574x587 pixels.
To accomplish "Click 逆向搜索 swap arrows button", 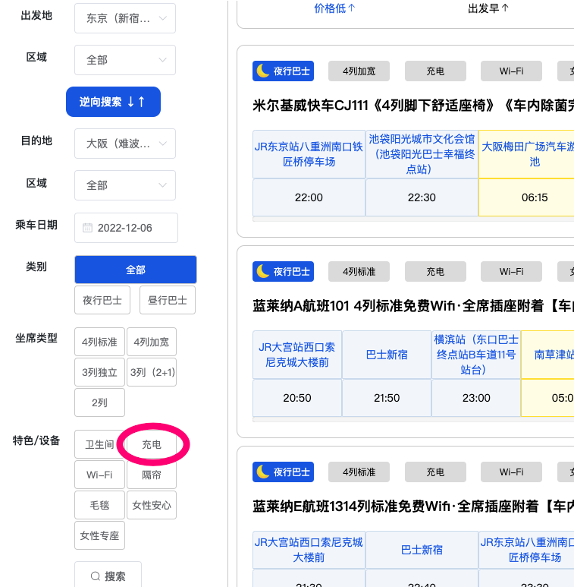I will click(113, 102).
